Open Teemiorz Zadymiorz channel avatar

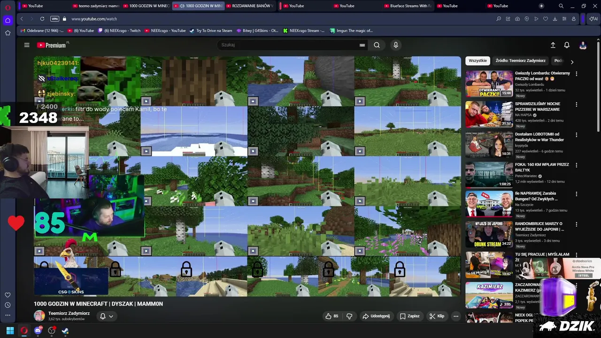pos(39,316)
